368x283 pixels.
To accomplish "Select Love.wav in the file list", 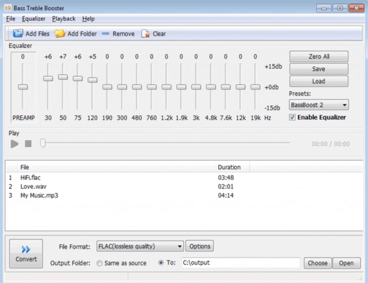I will point(31,186).
